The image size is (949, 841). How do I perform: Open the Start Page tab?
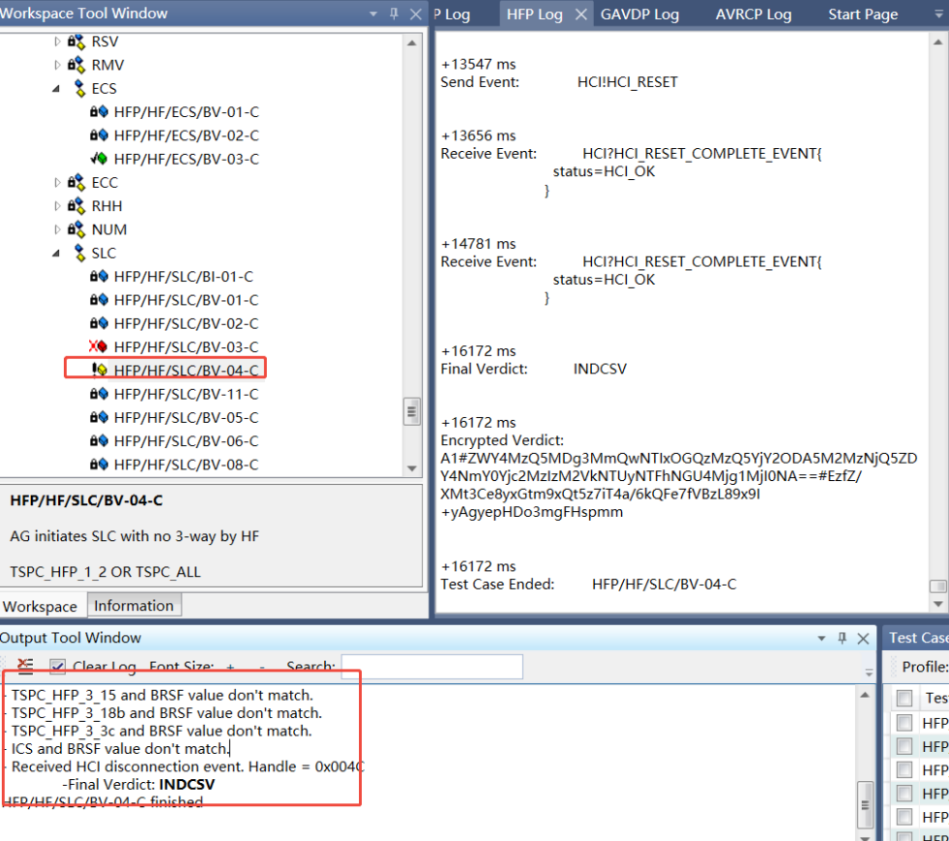tap(863, 15)
